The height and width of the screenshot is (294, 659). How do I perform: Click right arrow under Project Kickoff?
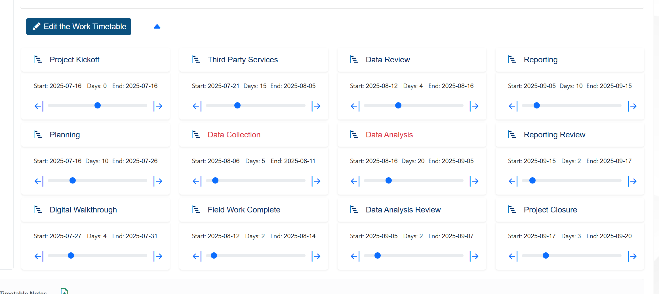tap(158, 106)
